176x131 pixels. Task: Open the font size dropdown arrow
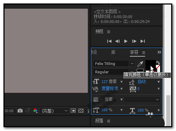point(121,82)
